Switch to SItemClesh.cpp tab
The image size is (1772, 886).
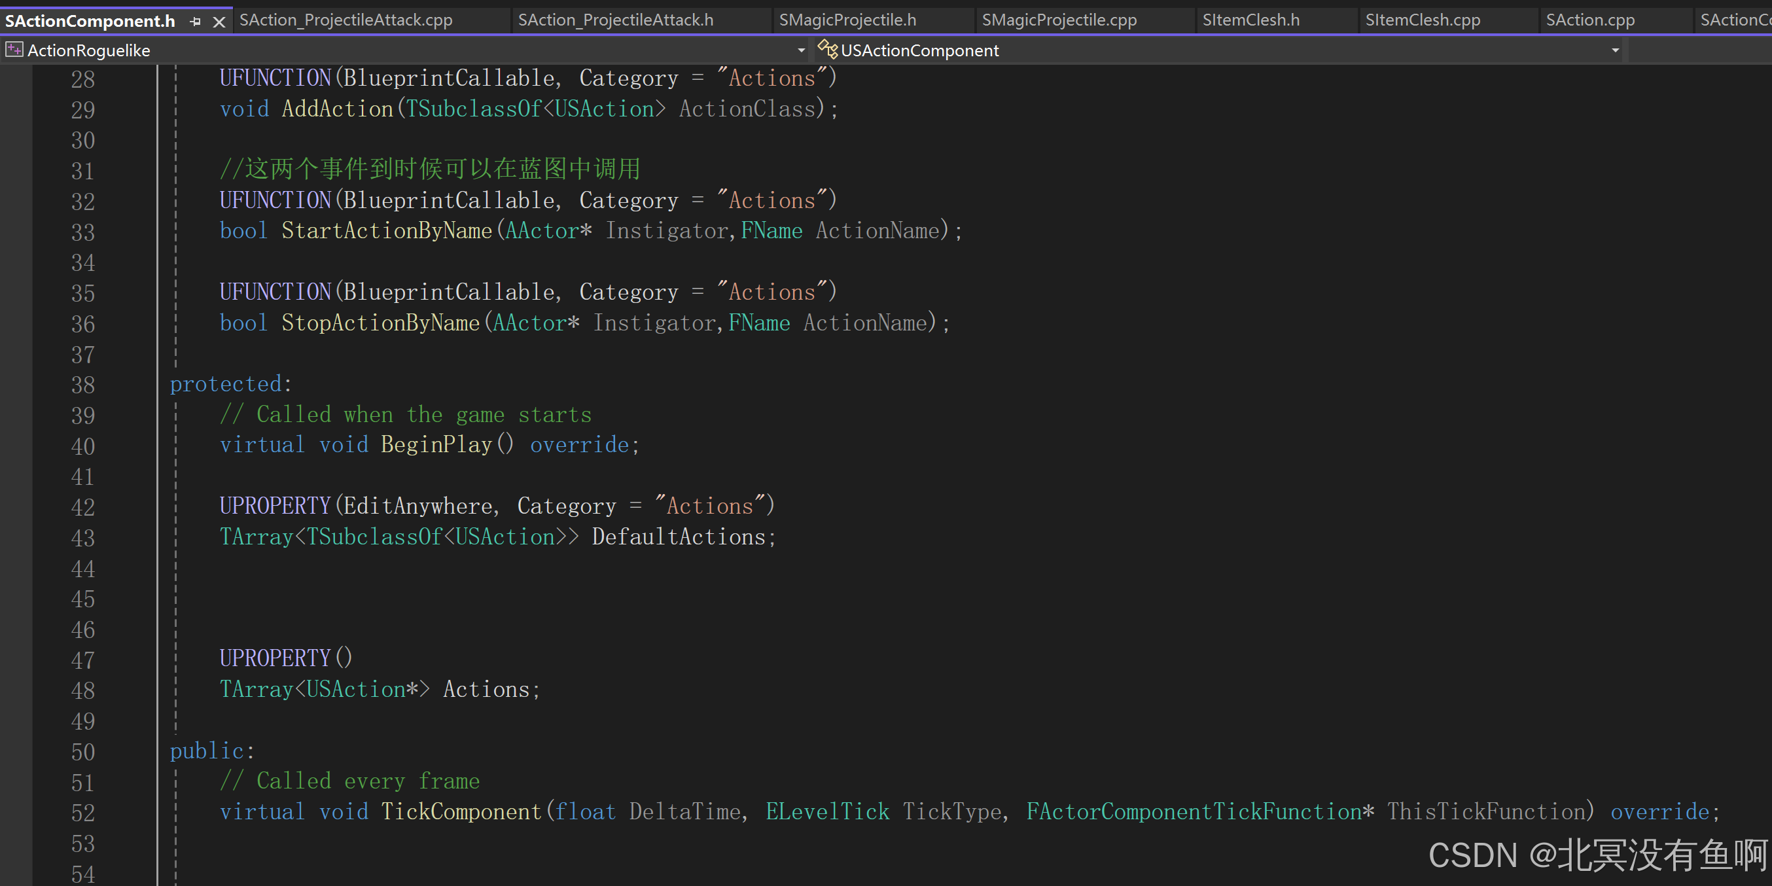1422,20
